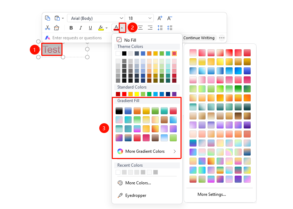Viewport: 293px width, 209px height.
Task: Toggle Italic formatting
Action: point(81,28)
